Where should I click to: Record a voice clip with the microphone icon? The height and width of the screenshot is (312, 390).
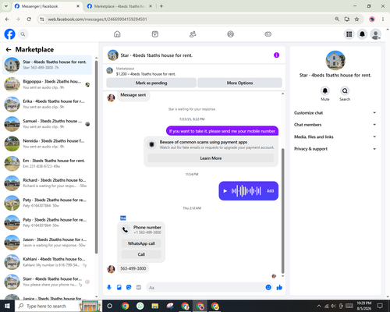(x=109, y=287)
